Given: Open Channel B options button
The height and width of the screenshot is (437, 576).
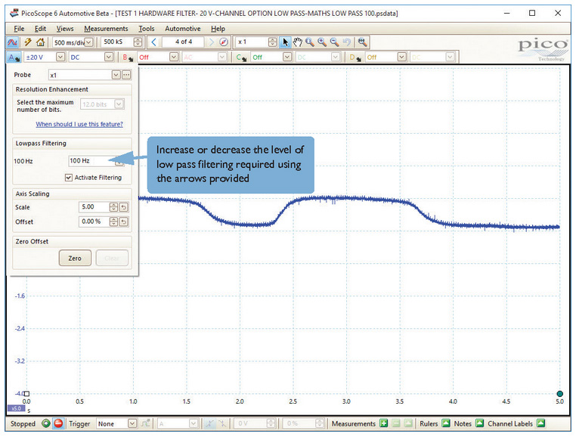Looking at the screenshot, I should pos(128,57).
